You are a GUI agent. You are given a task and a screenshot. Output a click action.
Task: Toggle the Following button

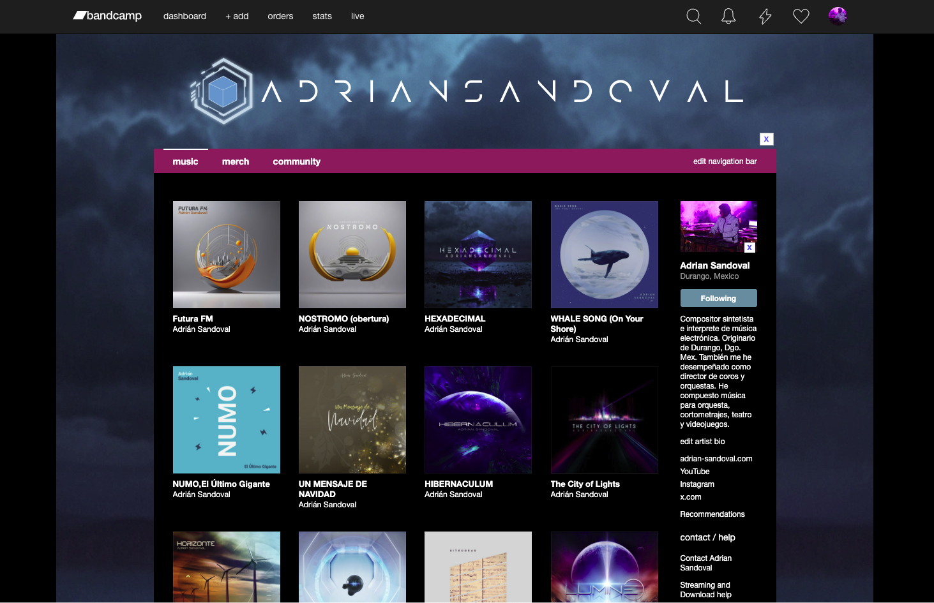(718, 298)
